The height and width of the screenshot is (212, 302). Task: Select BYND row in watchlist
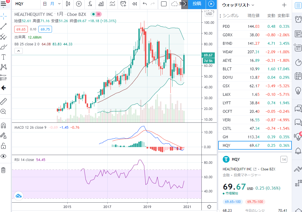click(x=255, y=43)
